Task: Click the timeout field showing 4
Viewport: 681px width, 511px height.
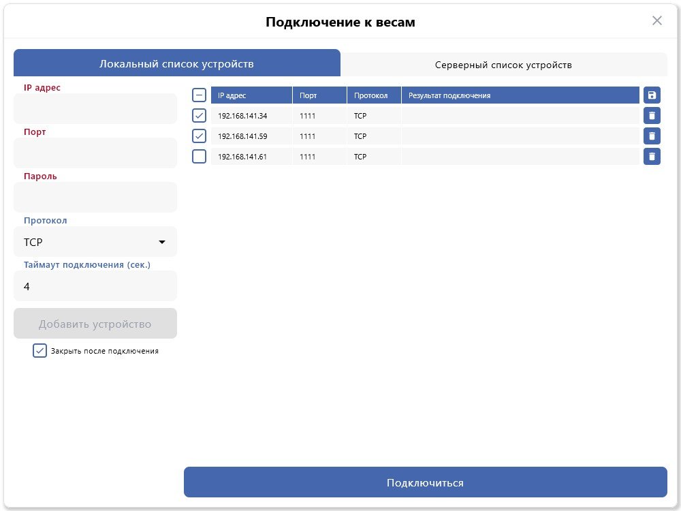Action: pos(95,286)
